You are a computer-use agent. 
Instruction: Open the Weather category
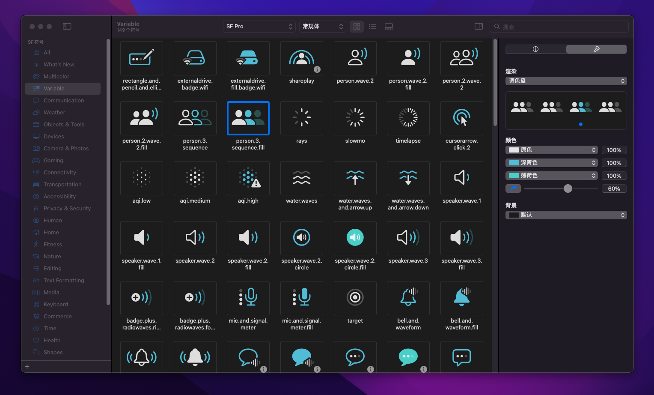63,112
